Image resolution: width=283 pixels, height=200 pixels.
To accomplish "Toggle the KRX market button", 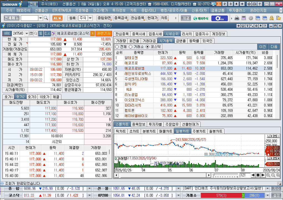I will 7,33.
